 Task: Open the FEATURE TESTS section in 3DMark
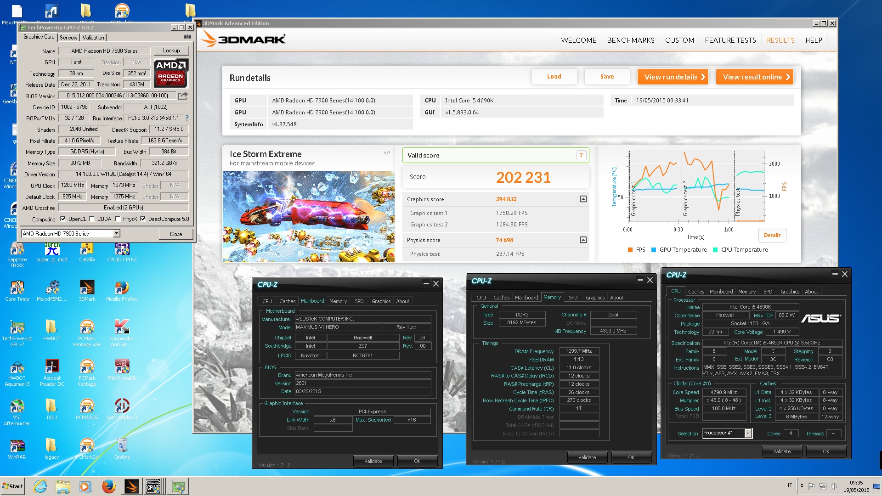(x=730, y=40)
